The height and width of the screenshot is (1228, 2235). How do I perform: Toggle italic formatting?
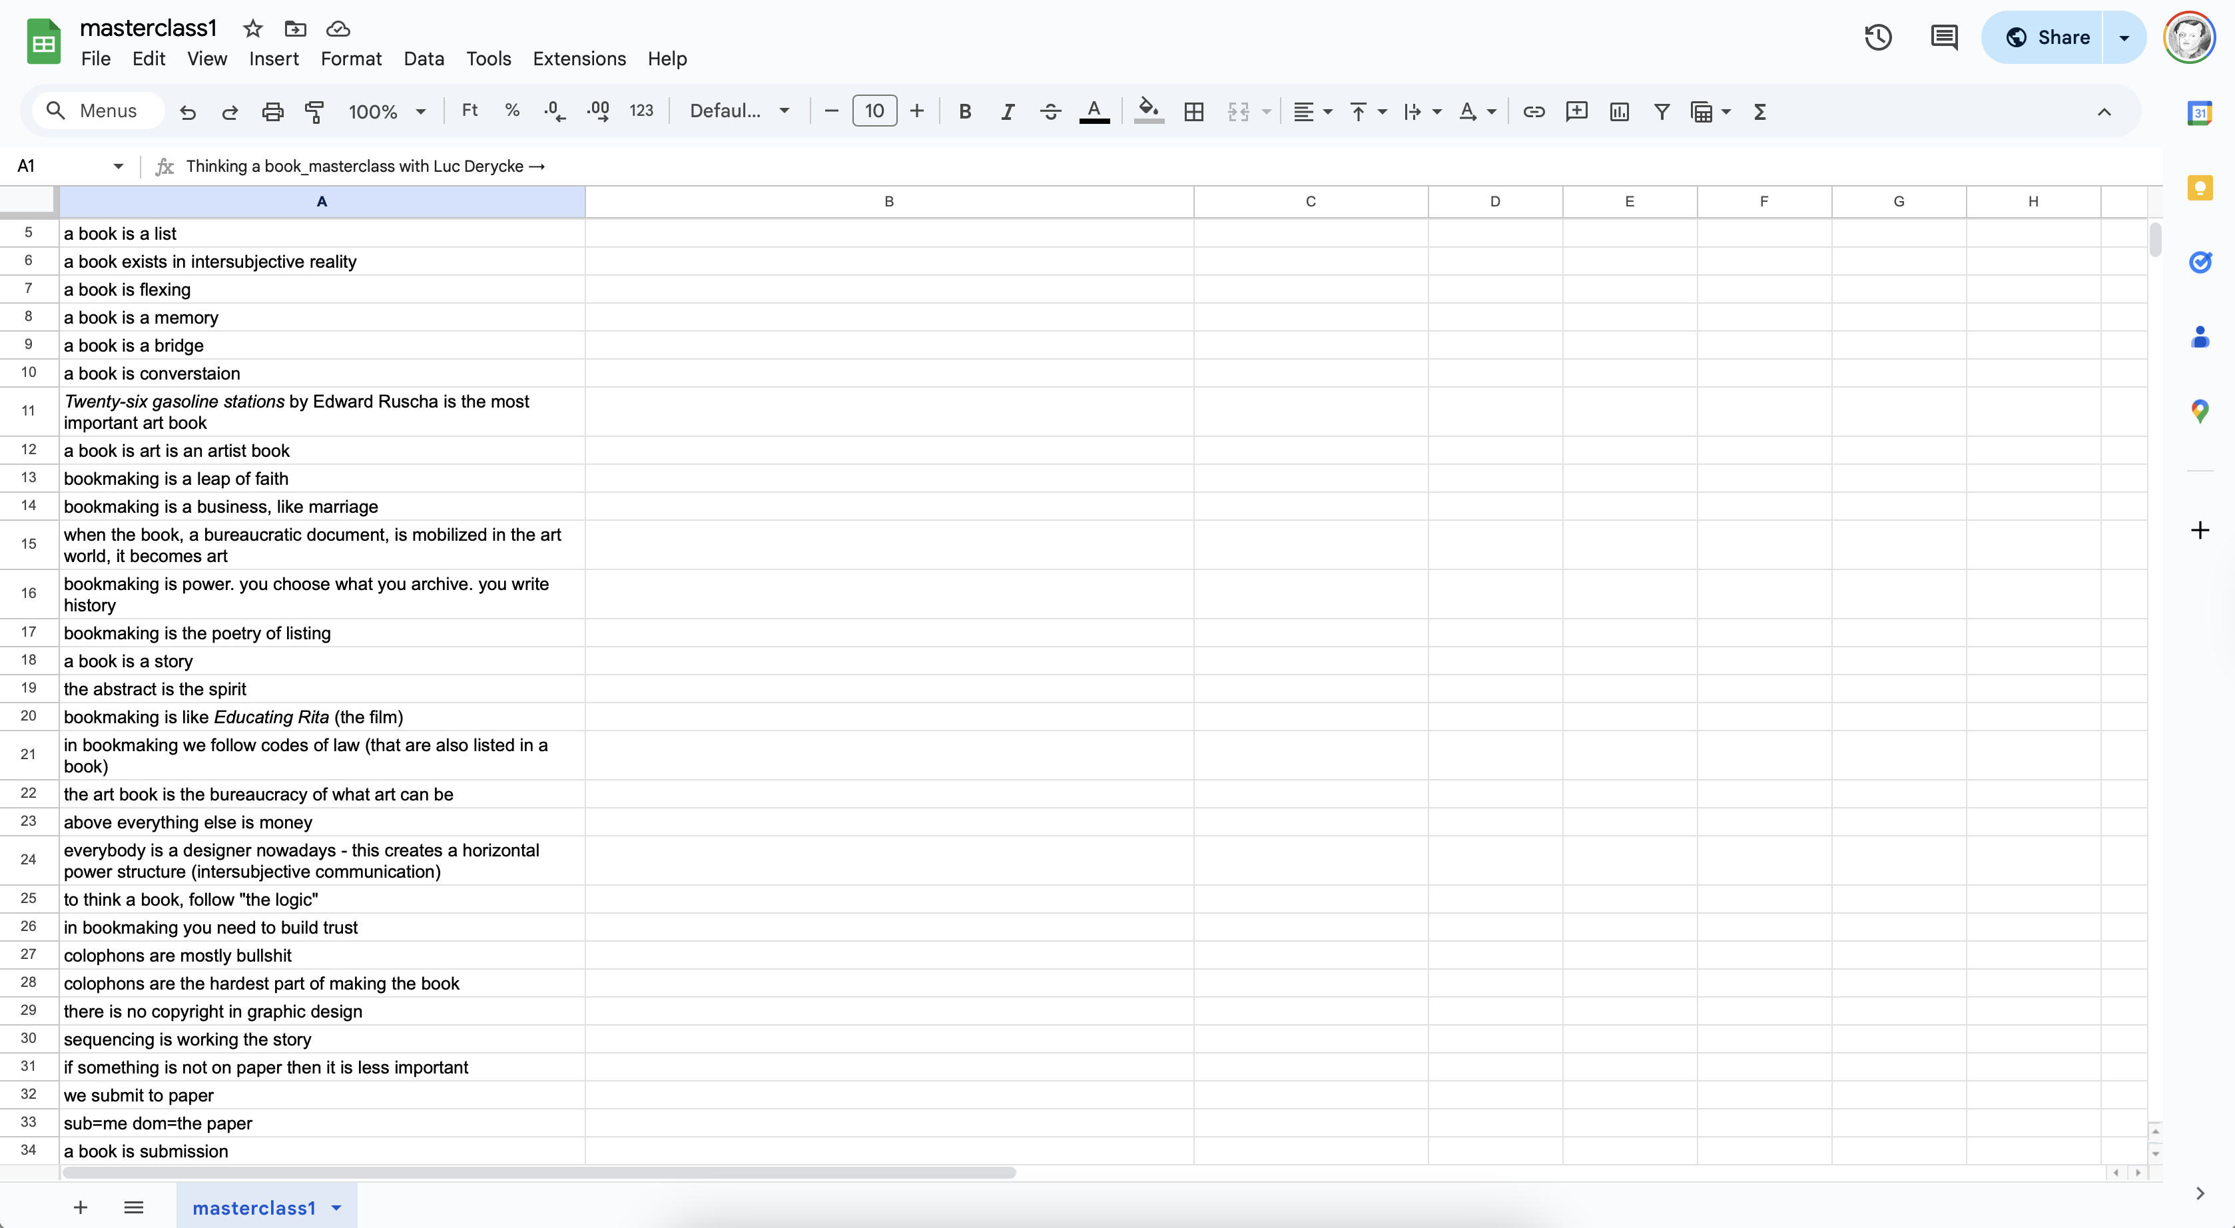(x=1008, y=111)
